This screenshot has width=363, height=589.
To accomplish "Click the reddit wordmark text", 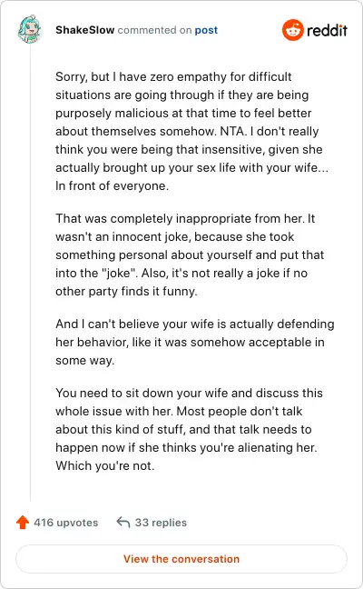I will coord(327,30).
